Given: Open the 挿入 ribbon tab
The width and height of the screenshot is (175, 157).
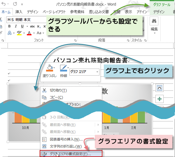Looking at the screenshot, I should pyautogui.click(x=19, y=12).
